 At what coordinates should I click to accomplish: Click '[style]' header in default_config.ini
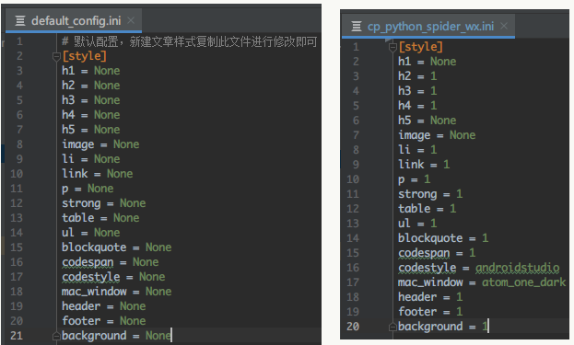85,56
